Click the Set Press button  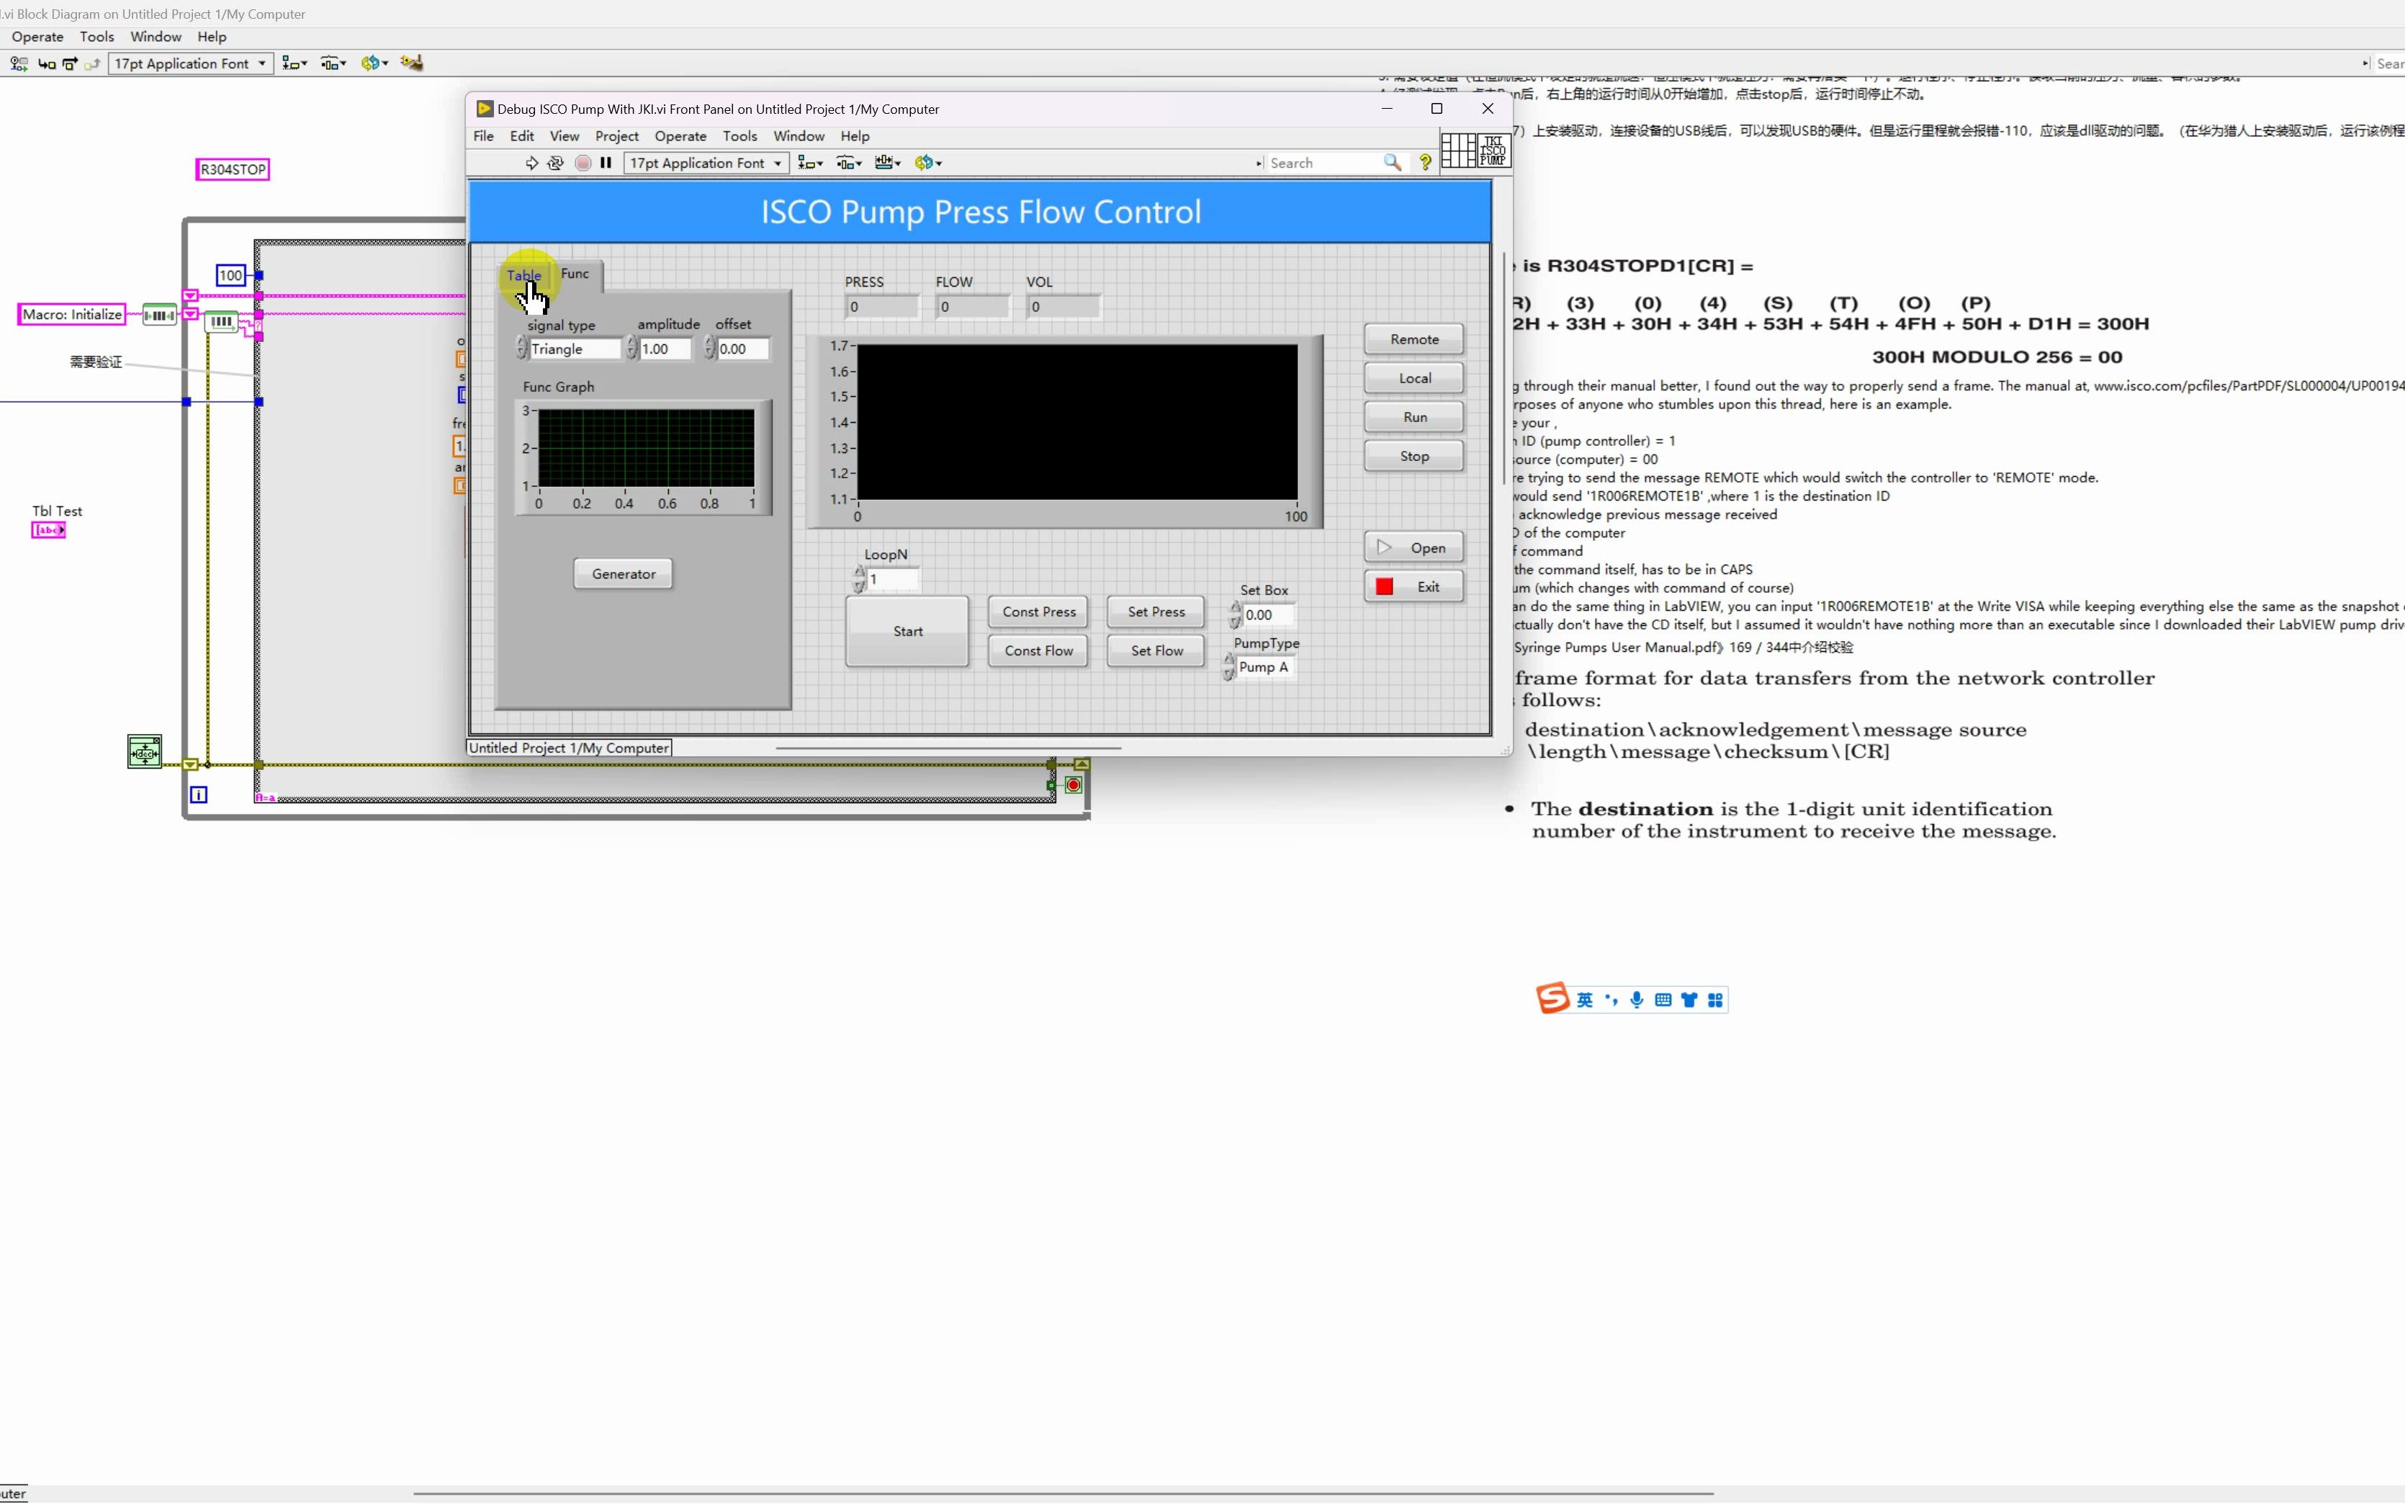pos(1155,612)
